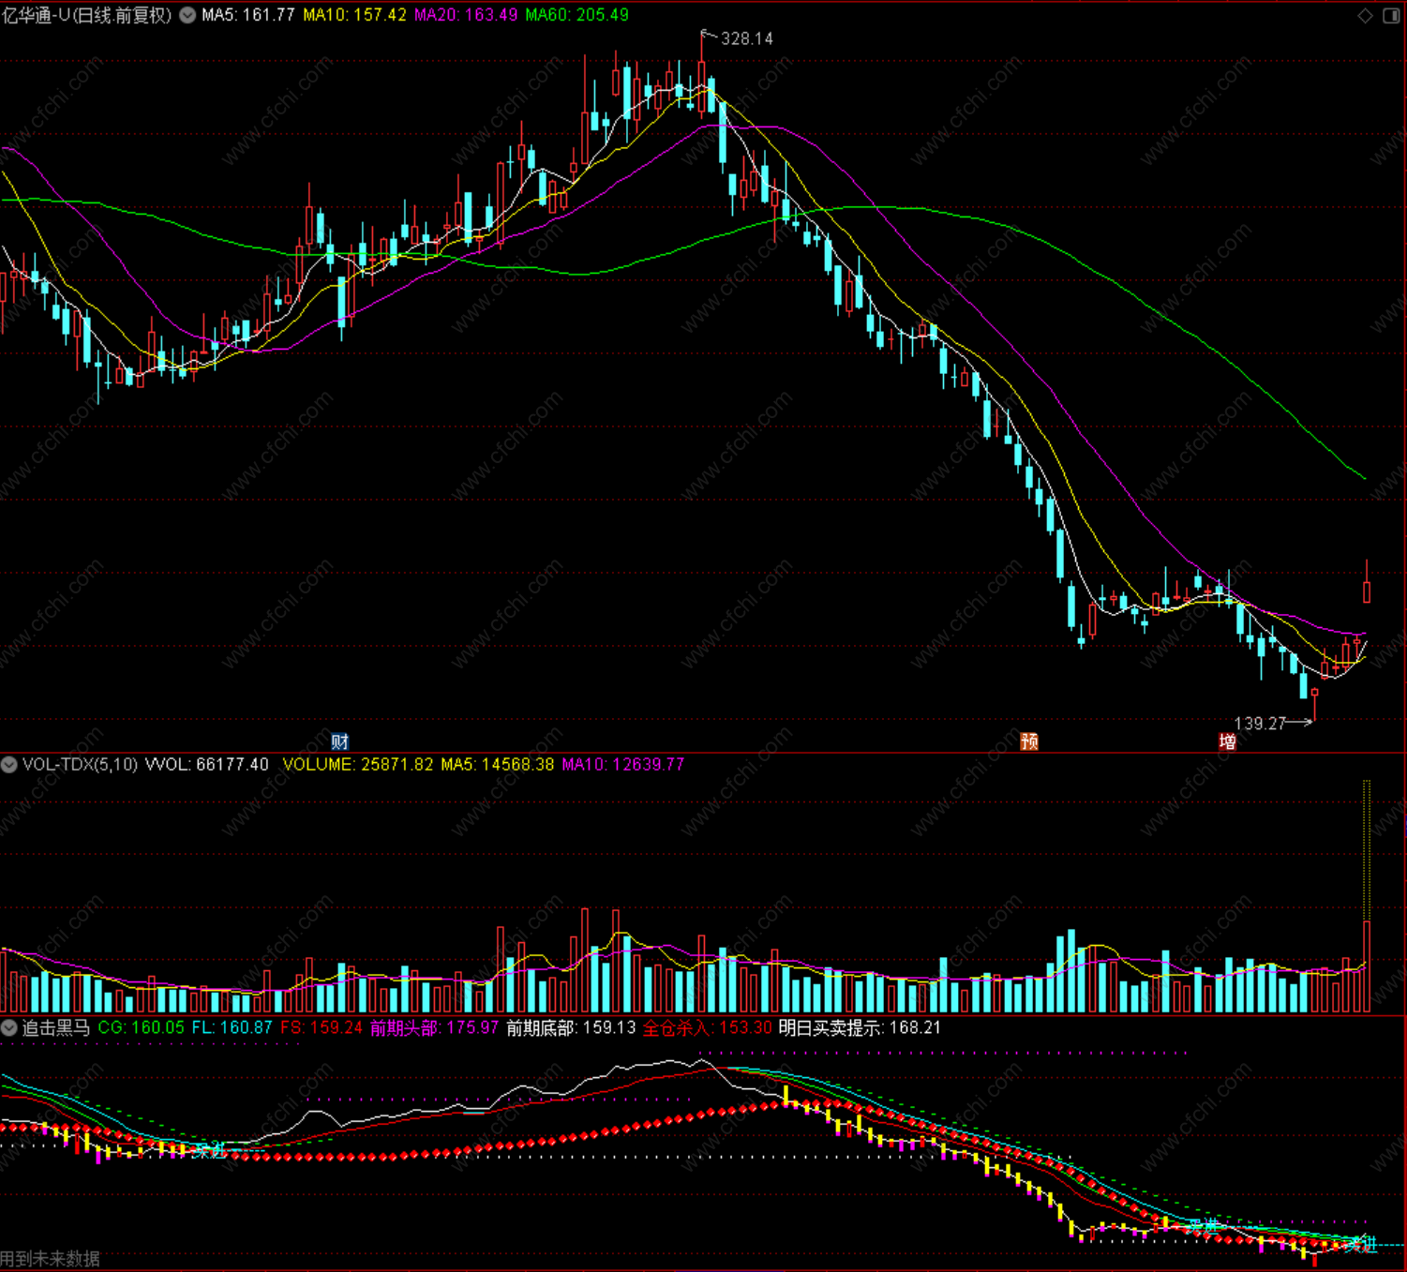Open the dropdown beside 亿华通-U chart title
Screen dimensions: 1407x1272
point(187,15)
